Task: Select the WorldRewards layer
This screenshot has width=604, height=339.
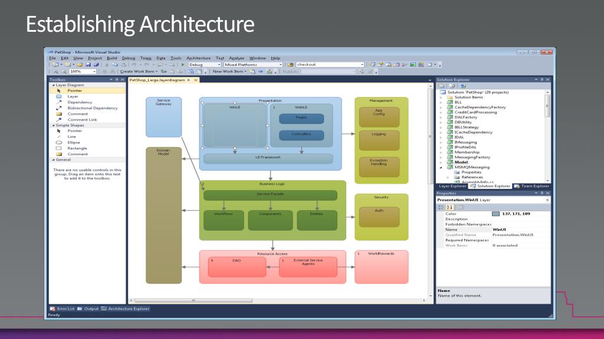Action: click(382, 267)
